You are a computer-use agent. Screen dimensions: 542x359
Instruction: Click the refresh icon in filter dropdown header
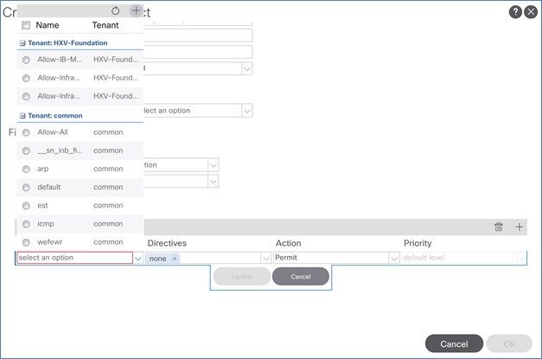pyautogui.click(x=116, y=10)
